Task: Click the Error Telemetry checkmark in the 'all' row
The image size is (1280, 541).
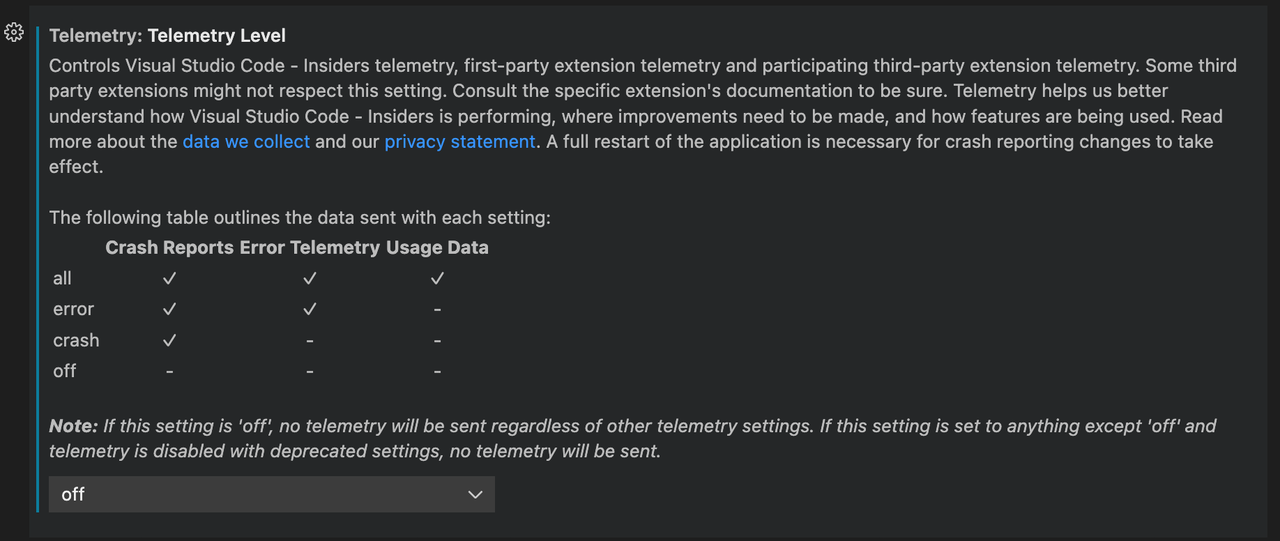Action: click(x=310, y=277)
